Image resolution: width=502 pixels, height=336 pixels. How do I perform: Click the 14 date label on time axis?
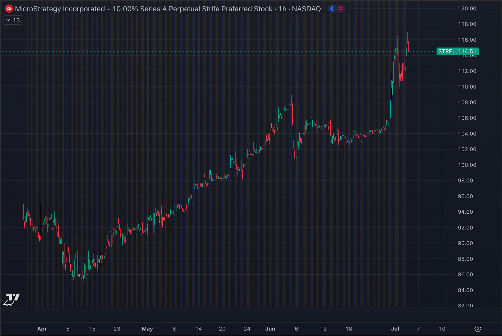[199, 329]
